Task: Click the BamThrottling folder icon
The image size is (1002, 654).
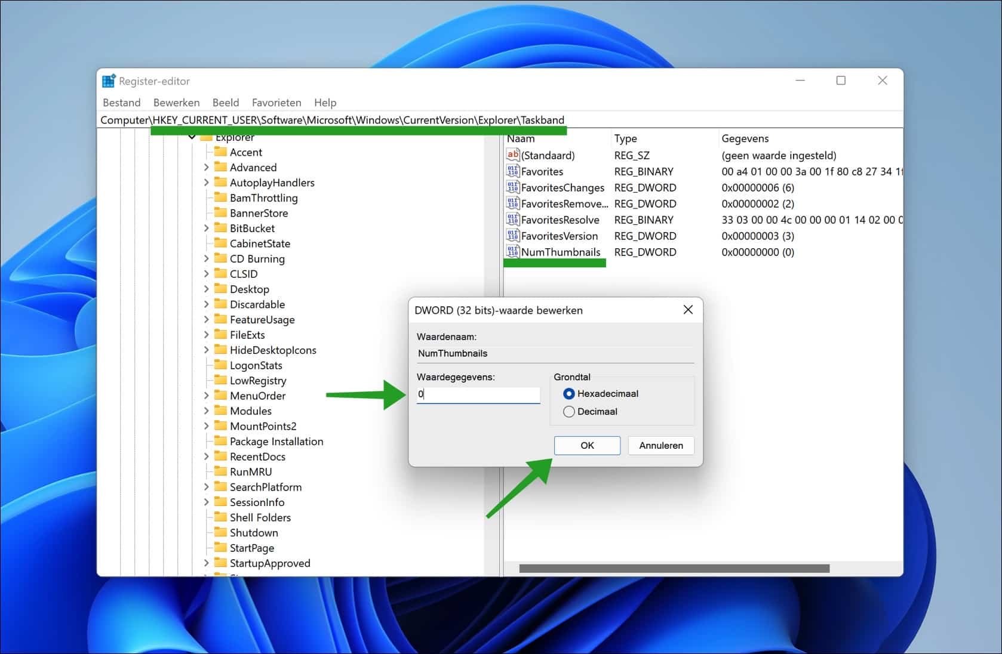Action: tap(220, 198)
